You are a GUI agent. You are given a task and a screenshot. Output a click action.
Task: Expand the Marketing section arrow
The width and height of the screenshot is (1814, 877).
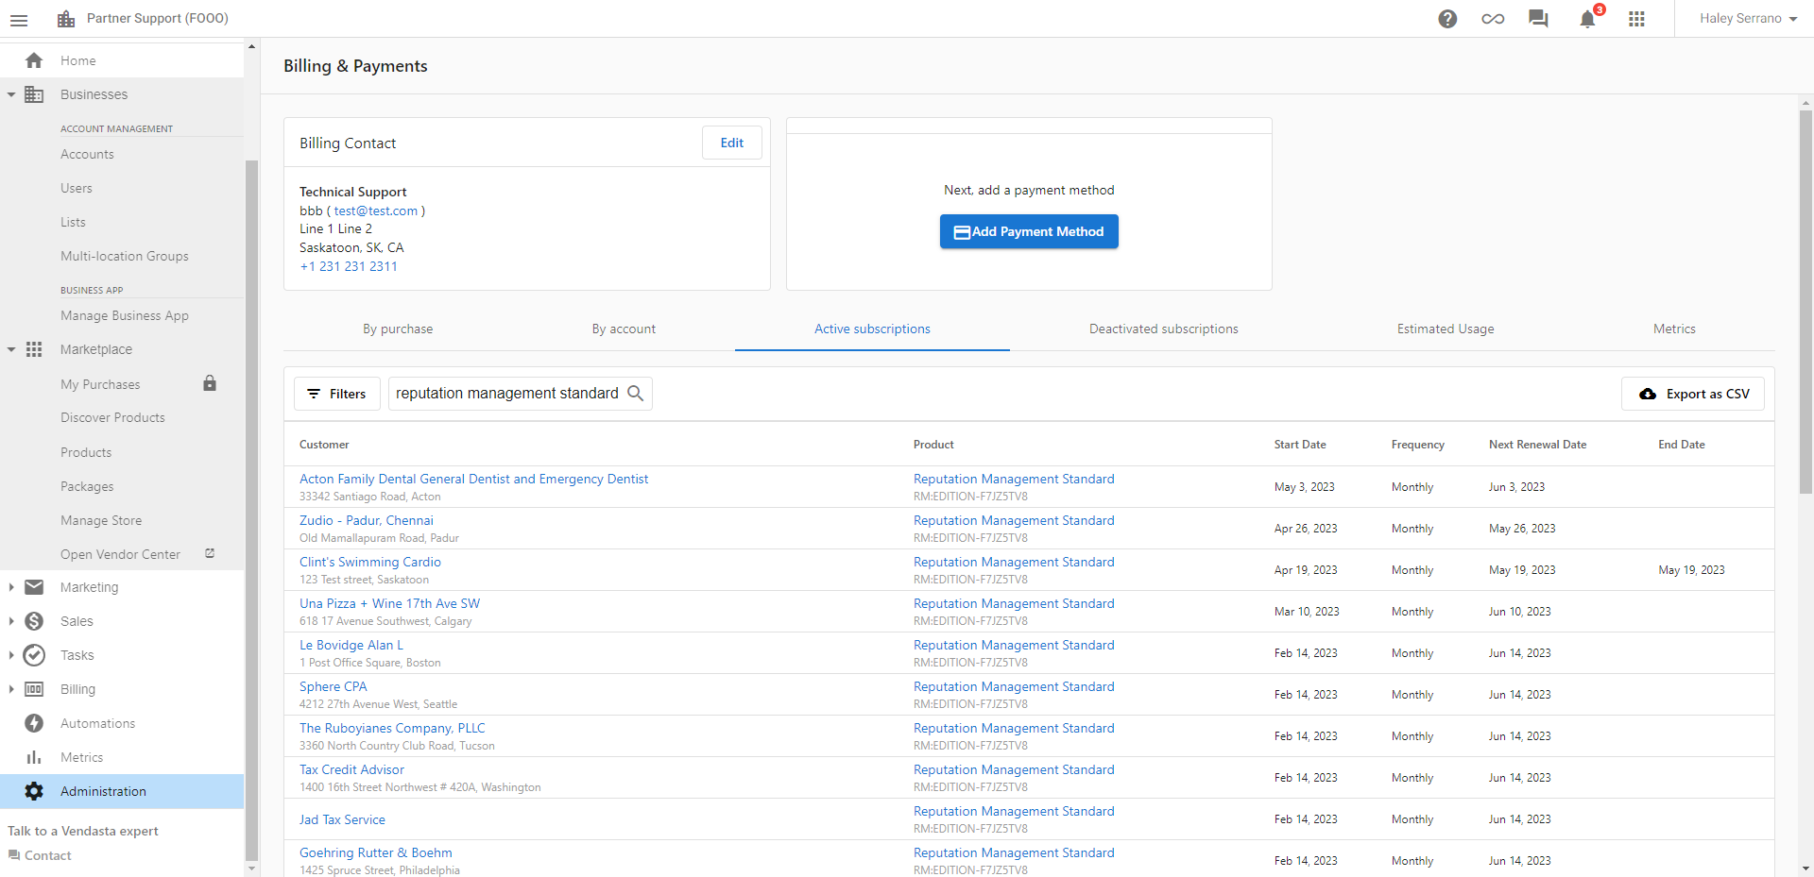[x=11, y=587]
